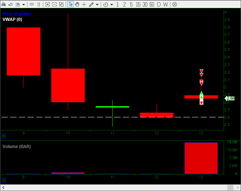
Task: Click the Price (Candle) label
Action: (17, 14)
